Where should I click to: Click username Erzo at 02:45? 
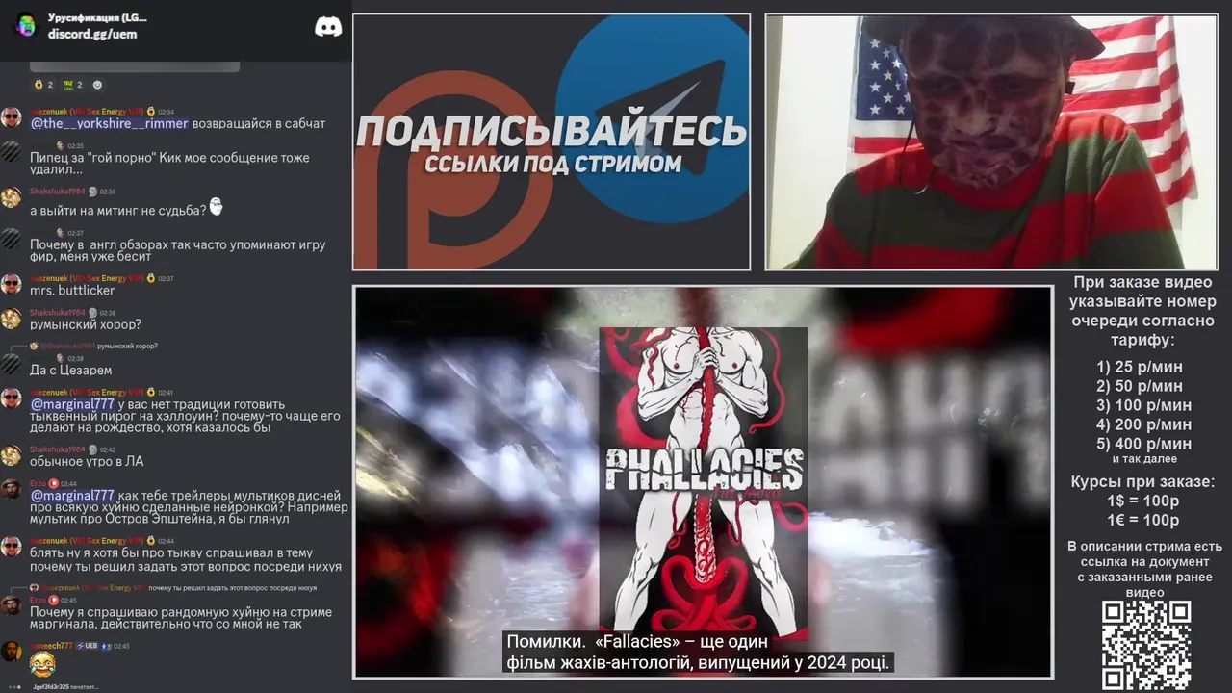[38, 600]
